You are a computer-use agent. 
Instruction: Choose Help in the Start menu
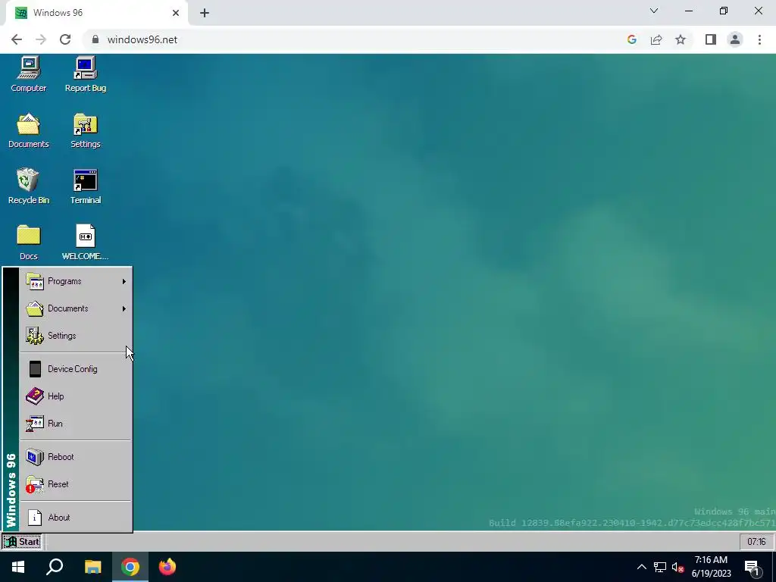pyautogui.click(x=75, y=396)
